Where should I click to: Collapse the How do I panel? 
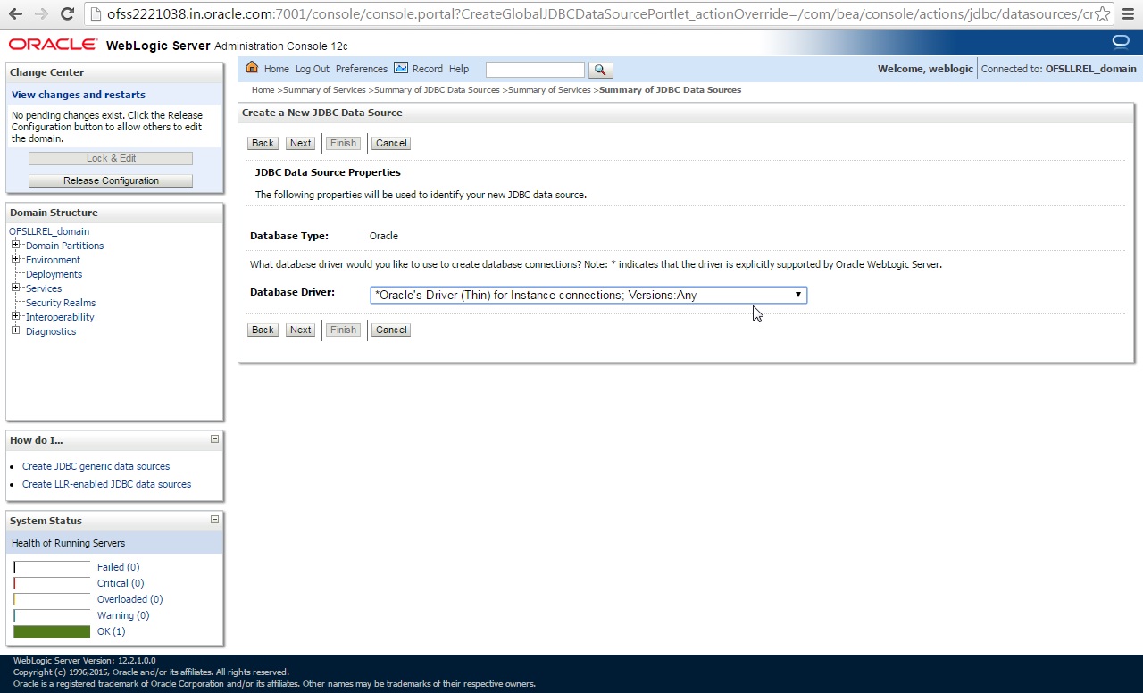[214, 439]
